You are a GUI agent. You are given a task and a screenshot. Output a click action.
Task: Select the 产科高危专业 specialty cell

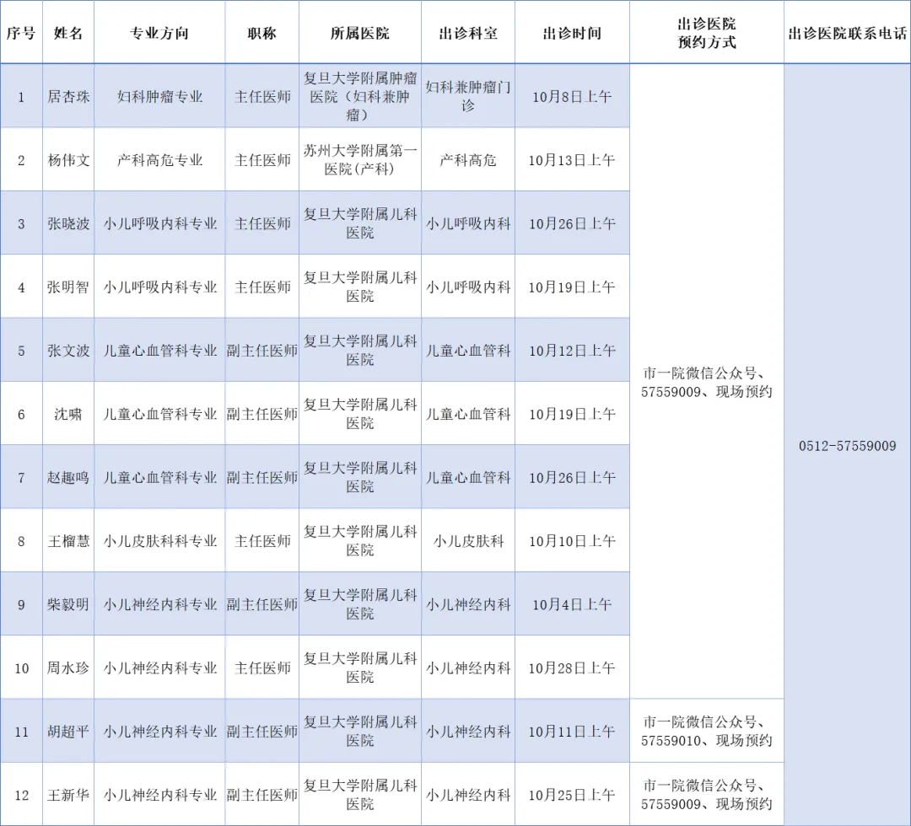(159, 160)
